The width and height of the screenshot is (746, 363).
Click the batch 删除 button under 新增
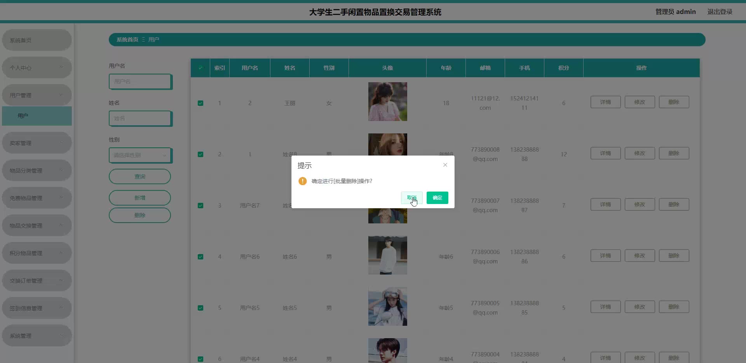point(140,215)
